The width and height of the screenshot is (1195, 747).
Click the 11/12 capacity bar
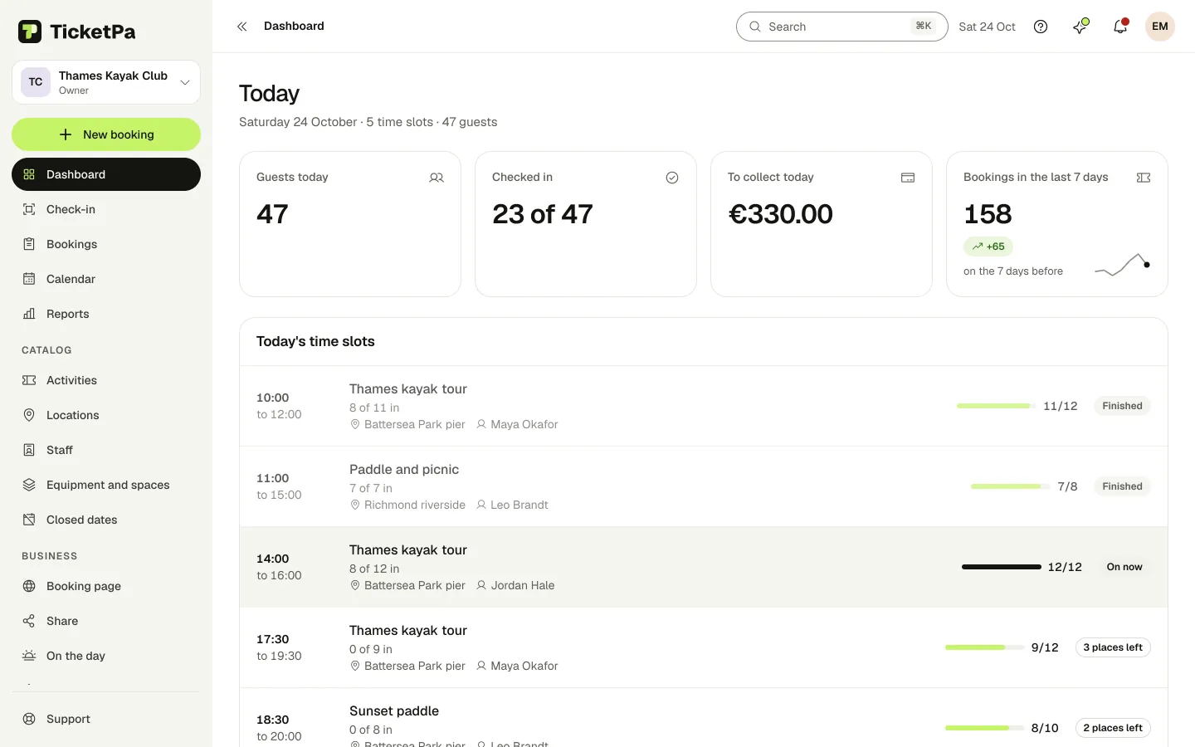(x=997, y=406)
